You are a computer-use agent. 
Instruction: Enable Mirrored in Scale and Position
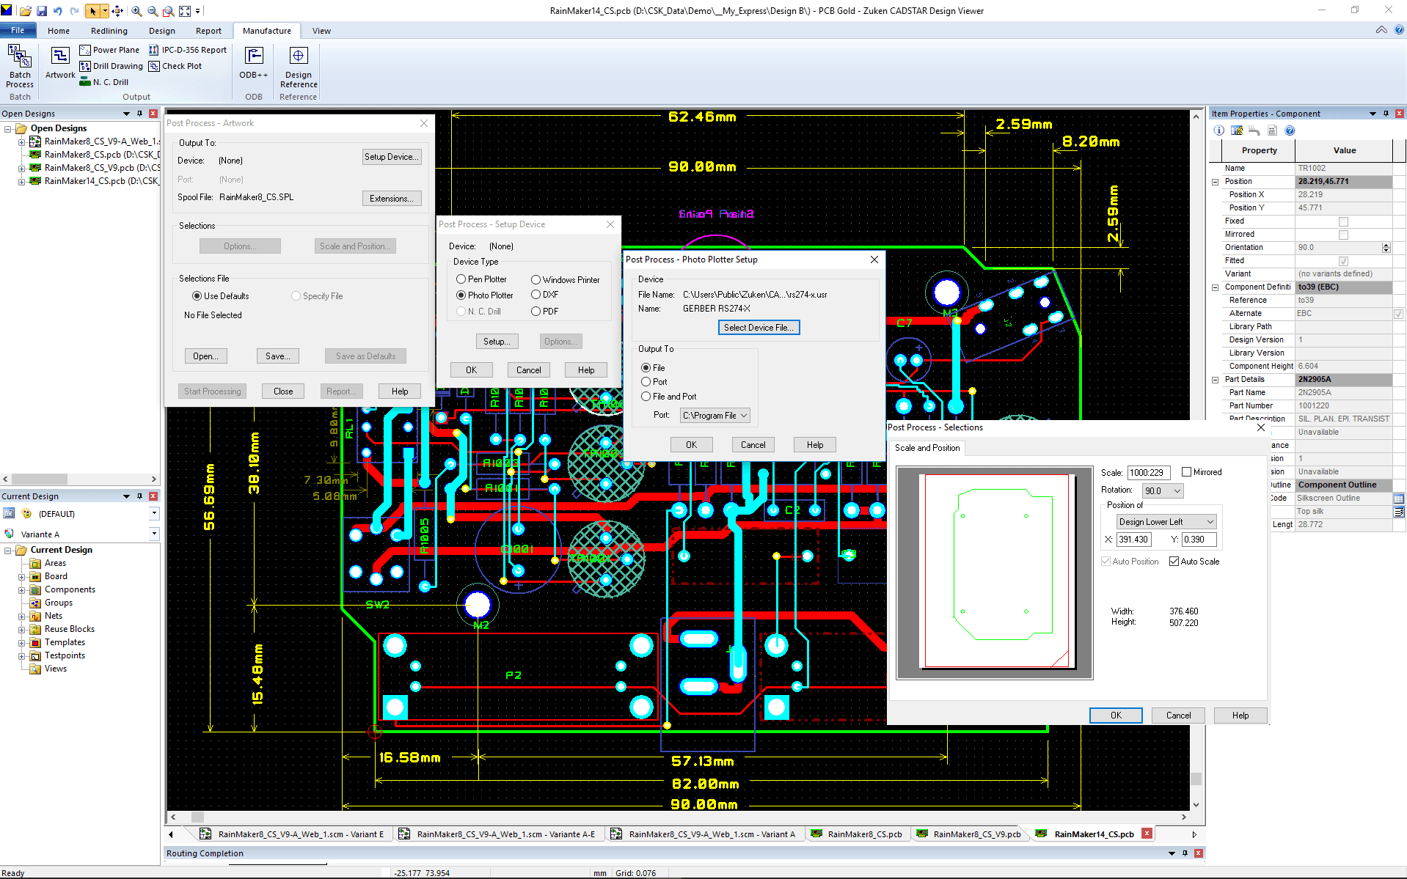click(x=1186, y=472)
